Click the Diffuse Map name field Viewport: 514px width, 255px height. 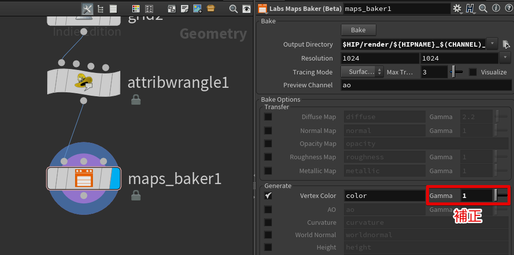pyautogui.click(x=385, y=117)
